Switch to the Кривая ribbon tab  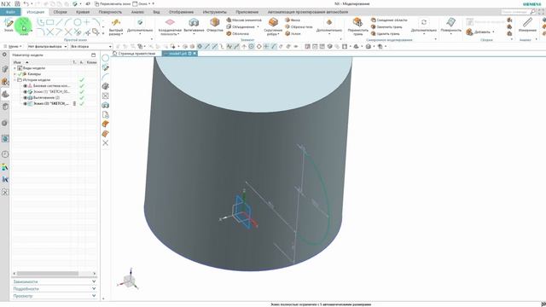(83, 12)
